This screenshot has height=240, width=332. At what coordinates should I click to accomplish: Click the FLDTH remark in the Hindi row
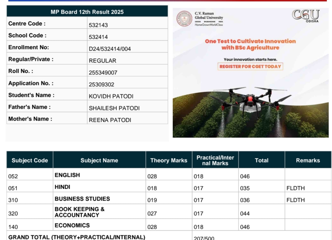295,188
